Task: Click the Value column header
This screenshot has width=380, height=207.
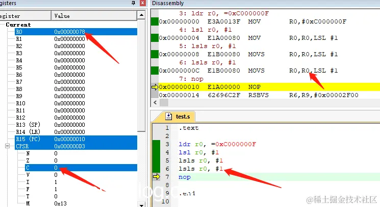Action: [94, 16]
